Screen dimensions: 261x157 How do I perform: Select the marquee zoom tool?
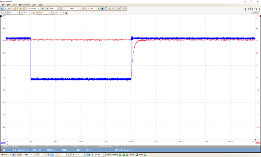tap(110, 8)
